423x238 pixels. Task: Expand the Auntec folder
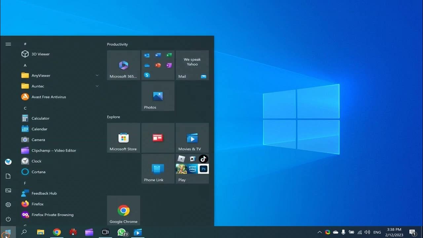(x=59, y=86)
